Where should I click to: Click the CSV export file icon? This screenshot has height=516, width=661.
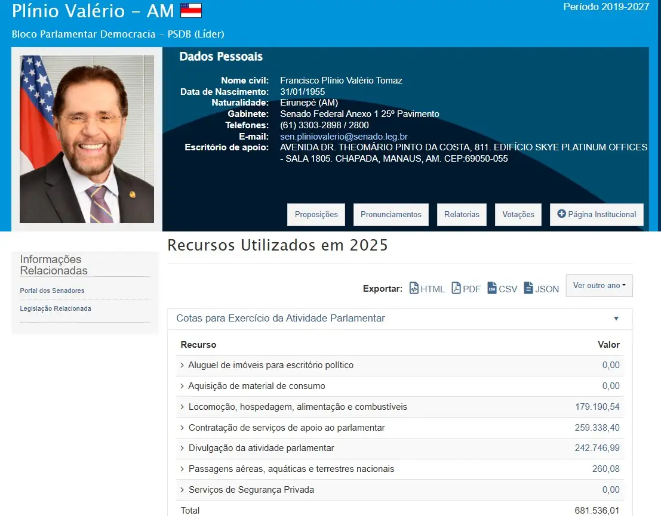[x=492, y=288]
